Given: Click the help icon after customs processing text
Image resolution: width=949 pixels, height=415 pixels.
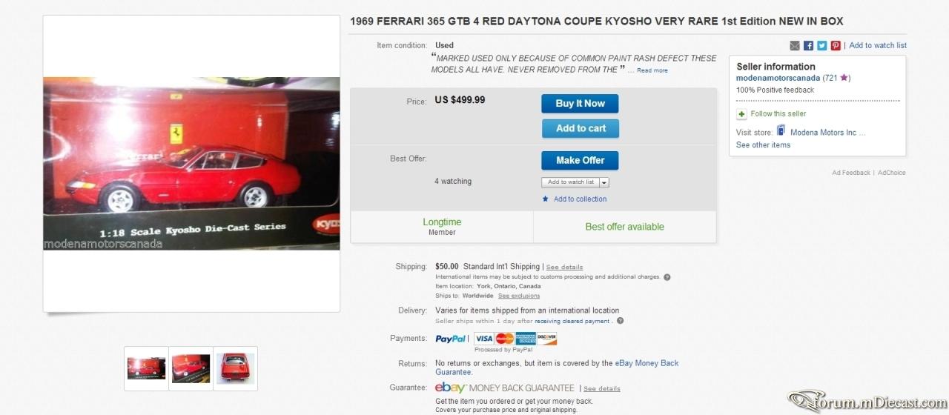Looking at the screenshot, I should (x=667, y=277).
